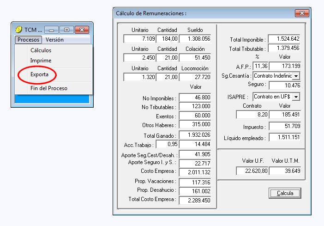Click the Exentos value field
The image size is (324, 226).
click(x=195, y=116)
